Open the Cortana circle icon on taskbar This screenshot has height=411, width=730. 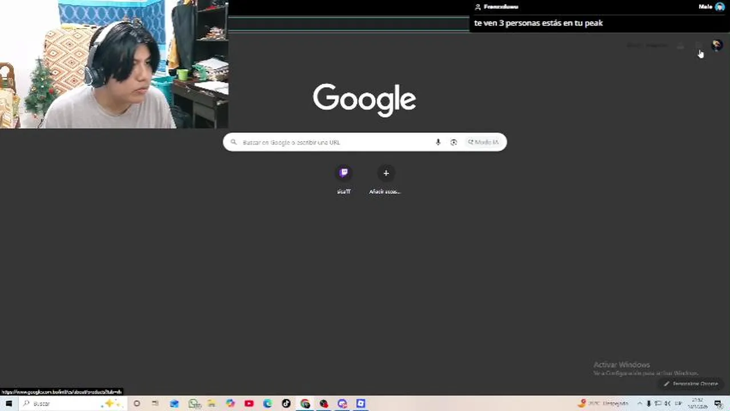click(x=137, y=404)
